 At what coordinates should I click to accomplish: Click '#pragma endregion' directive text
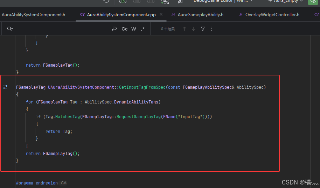37,183
